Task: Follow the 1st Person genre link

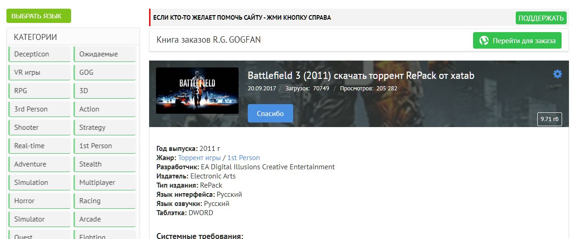Action: click(x=243, y=158)
